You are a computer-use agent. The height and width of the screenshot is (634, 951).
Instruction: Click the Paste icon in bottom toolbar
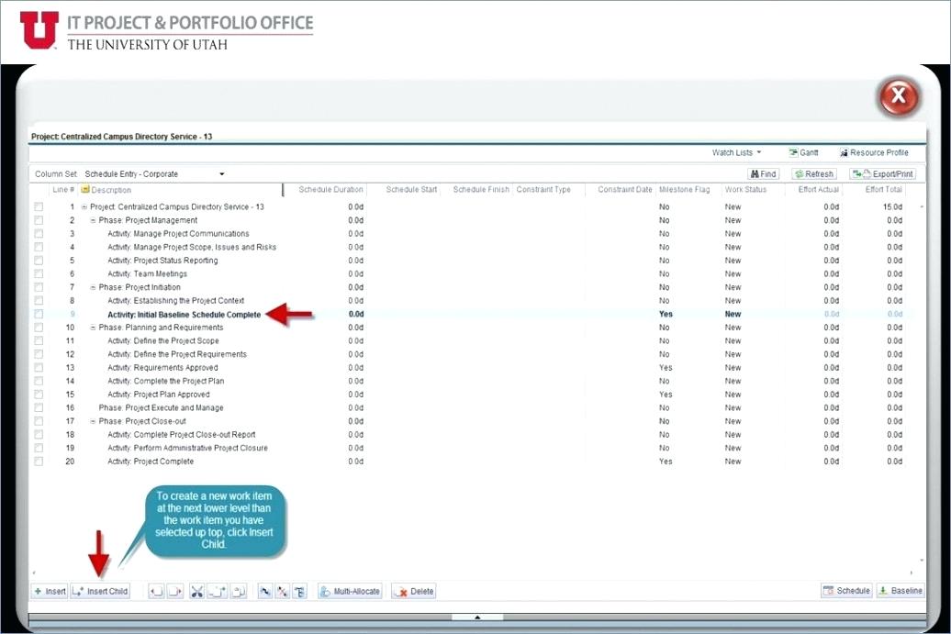click(x=239, y=592)
